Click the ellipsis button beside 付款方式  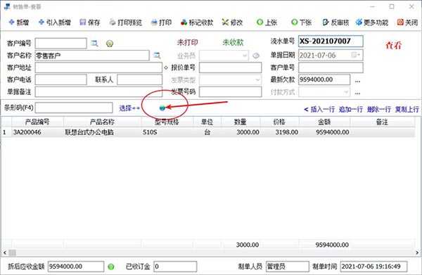pyautogui.click(x=357, y=93)
